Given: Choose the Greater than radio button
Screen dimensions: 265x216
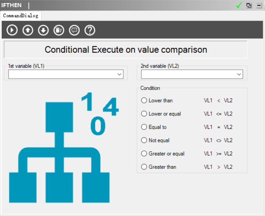Looking at the screenshot, I should (x=144, y=167).
